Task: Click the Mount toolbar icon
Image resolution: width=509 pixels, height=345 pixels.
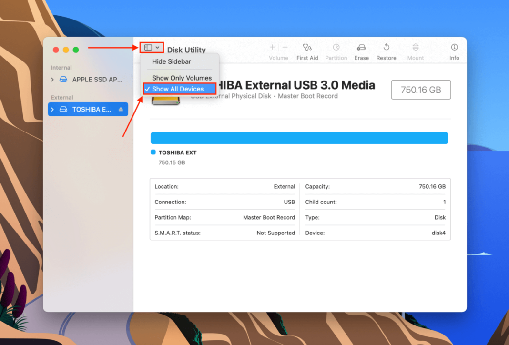Action: click(415, 50)
